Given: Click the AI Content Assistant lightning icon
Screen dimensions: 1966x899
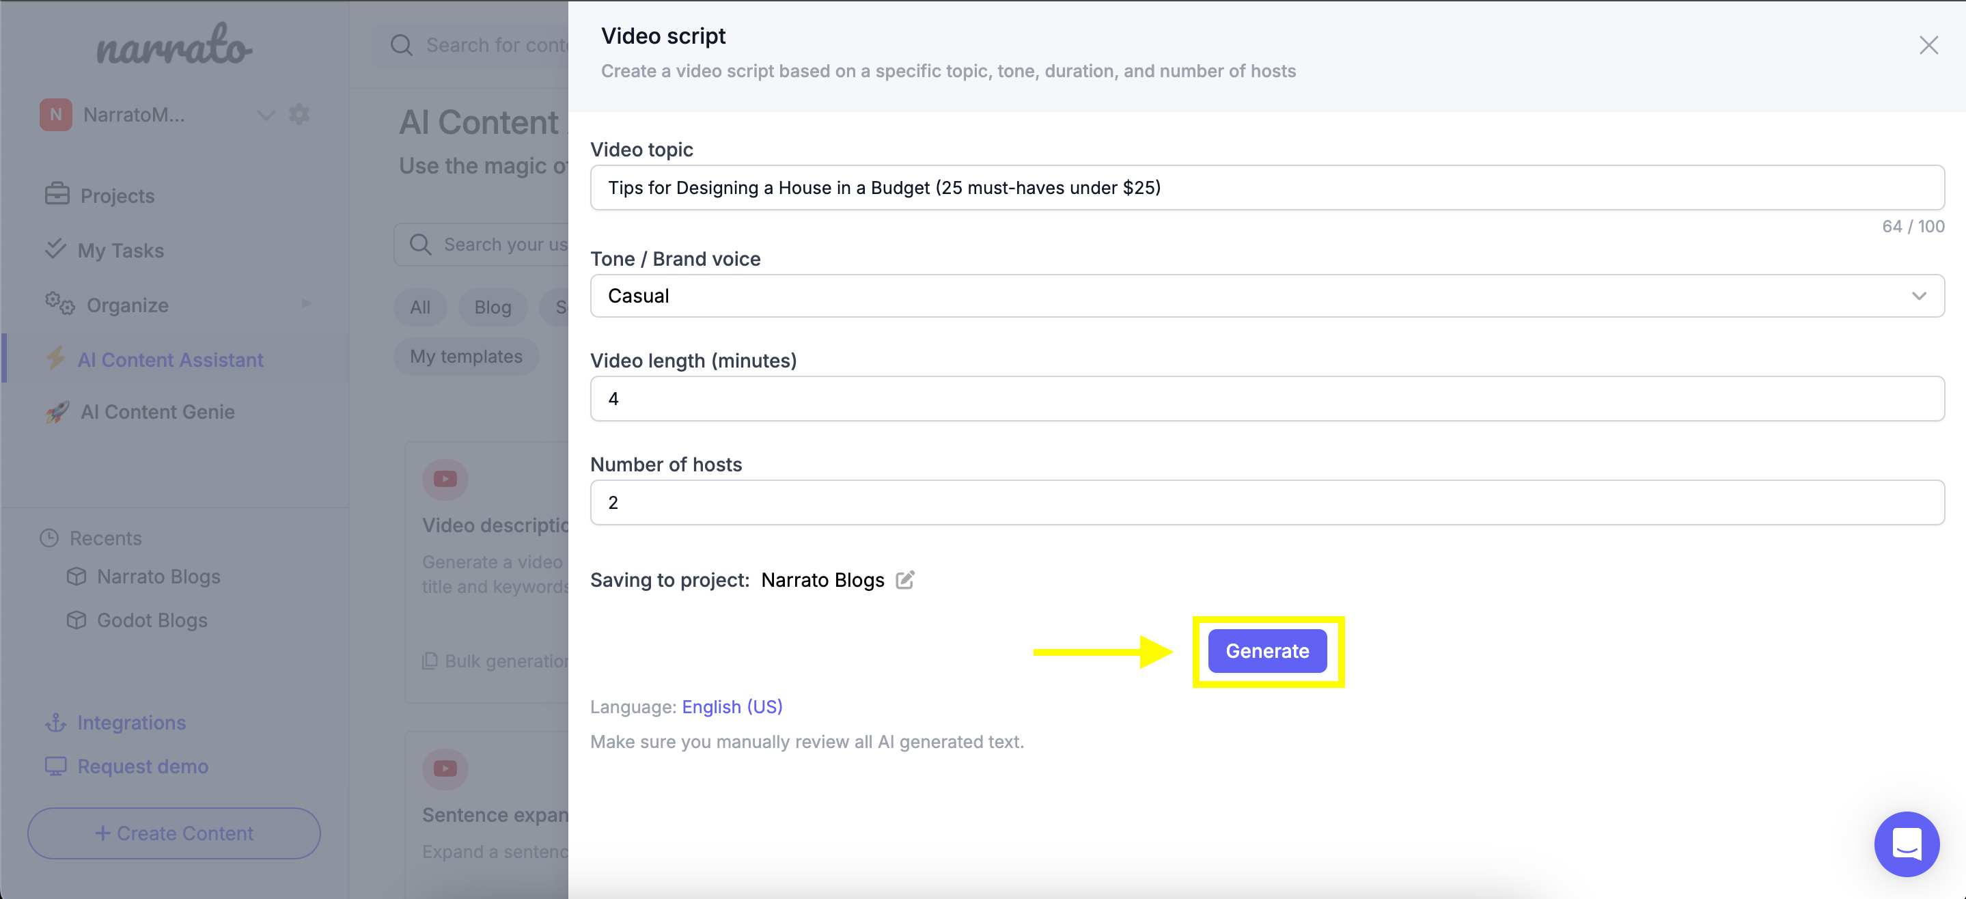Looking at the screenshot, I should point(56,358).
